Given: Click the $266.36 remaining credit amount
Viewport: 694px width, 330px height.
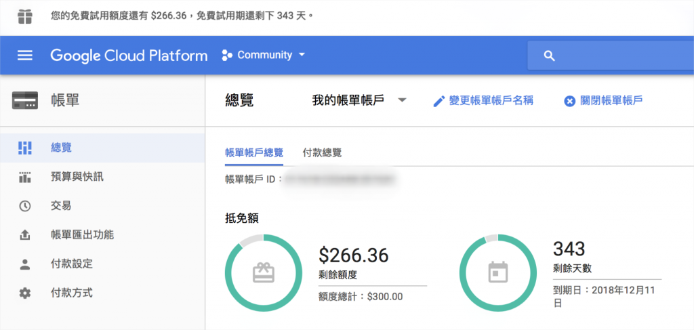Looking at the screenshot, I should click(x=354, y=255).
